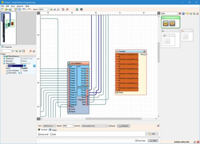Click the component search box containing 'pack'
200x144 pixels.
[169, 13]
